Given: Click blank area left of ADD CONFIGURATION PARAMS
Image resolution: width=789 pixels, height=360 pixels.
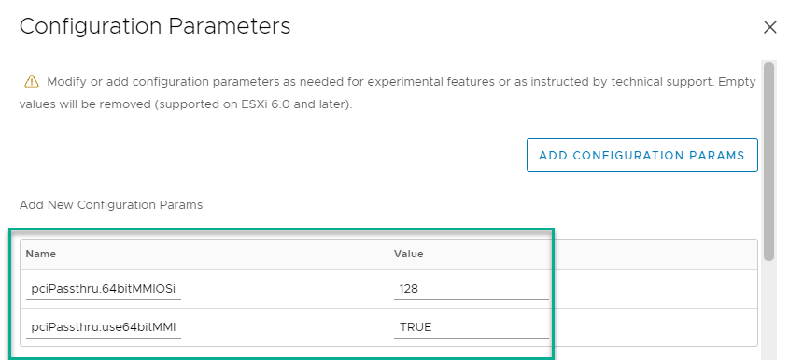Looking at the screenshot, I should point(272,155).
